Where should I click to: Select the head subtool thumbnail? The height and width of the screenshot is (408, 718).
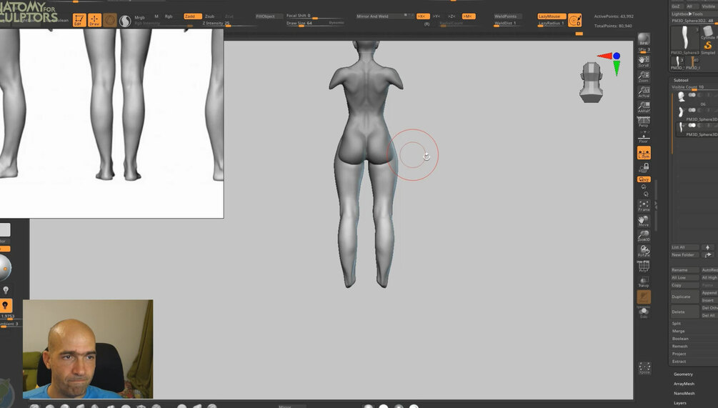click(x=681, y=96)
